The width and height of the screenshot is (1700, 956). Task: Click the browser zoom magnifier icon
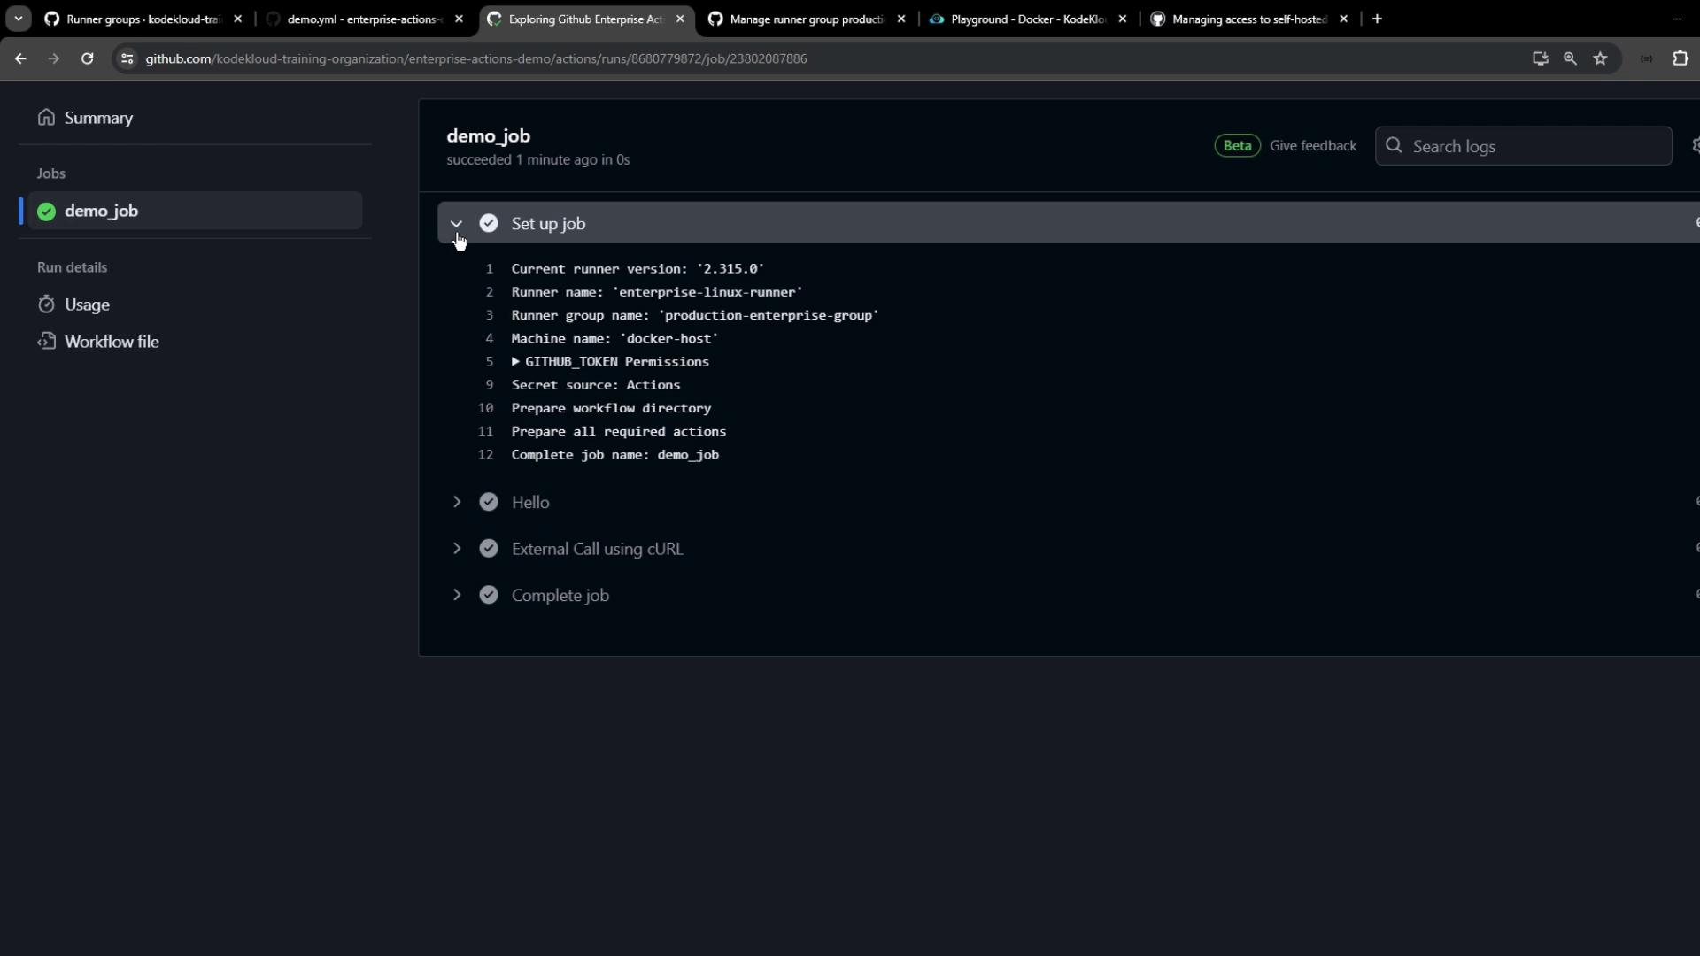click(x=1570, y=58)
